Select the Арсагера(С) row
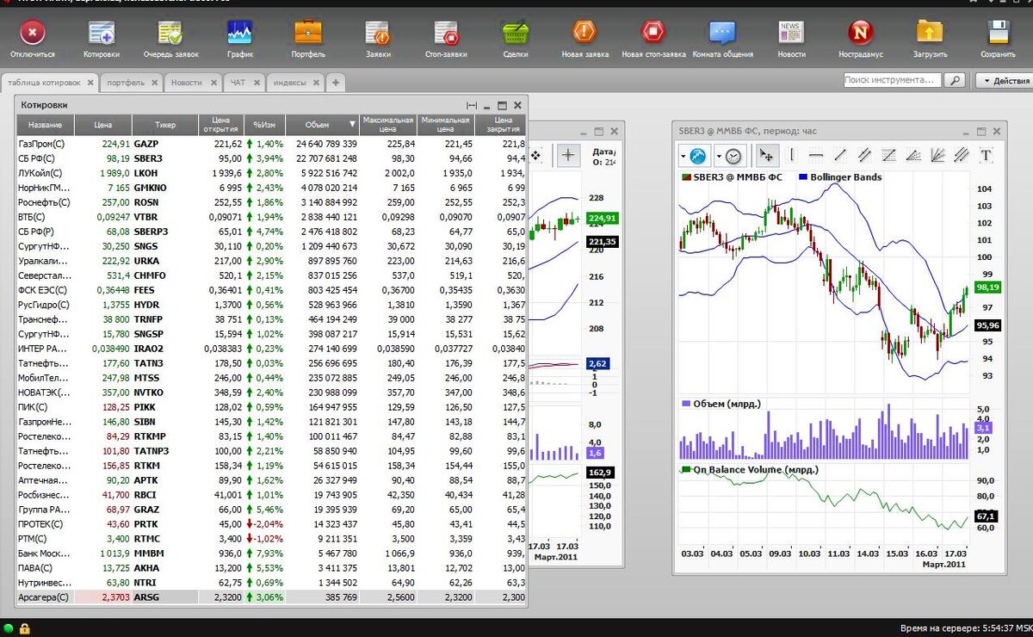The height and width of the screenshot is (637, 1033). [271, 597]
